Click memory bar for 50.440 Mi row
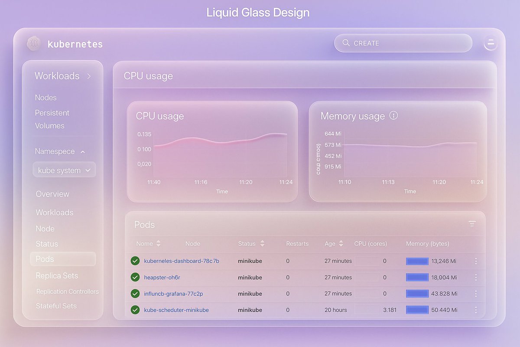The image size is (520, 347). [x=417, y=310]
